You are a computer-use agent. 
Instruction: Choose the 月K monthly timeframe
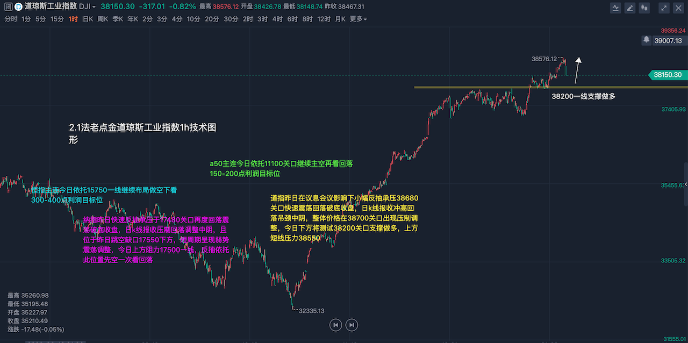tap(340, 19)
